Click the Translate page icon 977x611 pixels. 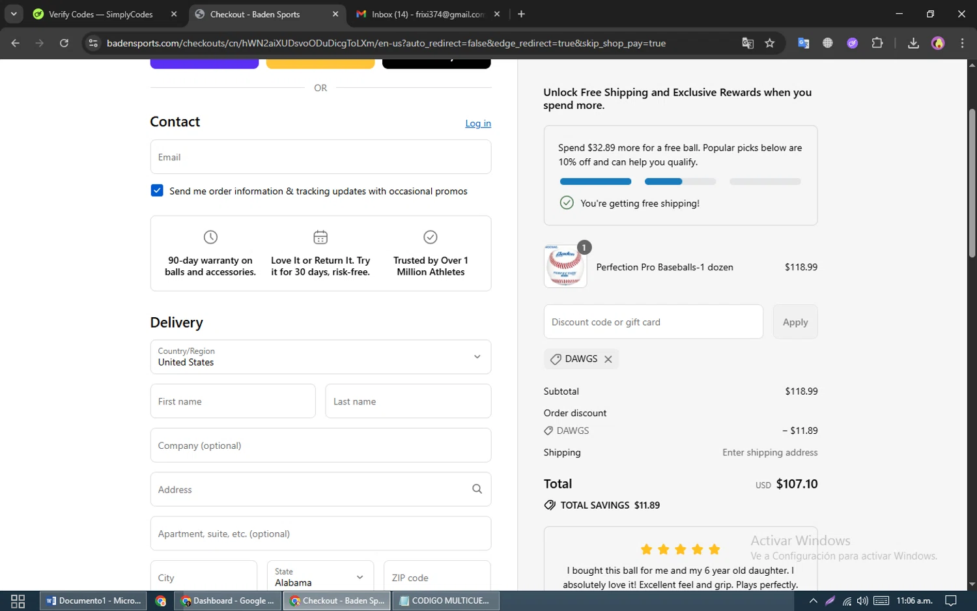click(748, 43)
